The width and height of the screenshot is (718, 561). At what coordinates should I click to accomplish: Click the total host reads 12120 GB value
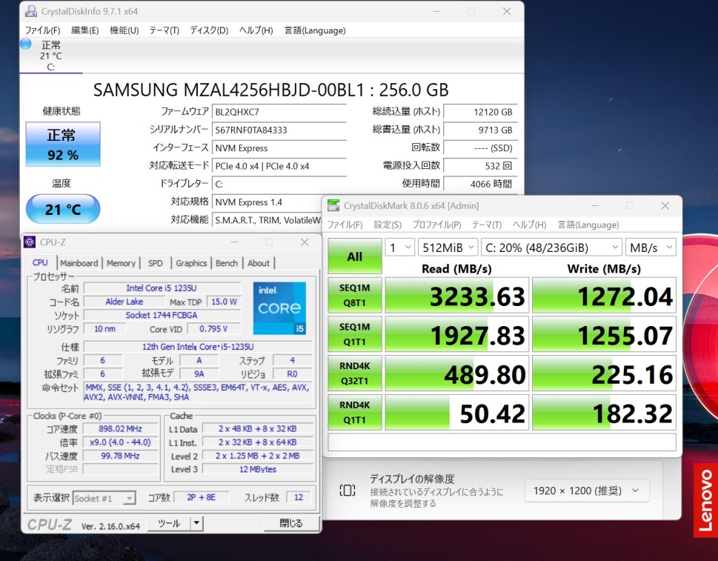(x=480, y=112)
